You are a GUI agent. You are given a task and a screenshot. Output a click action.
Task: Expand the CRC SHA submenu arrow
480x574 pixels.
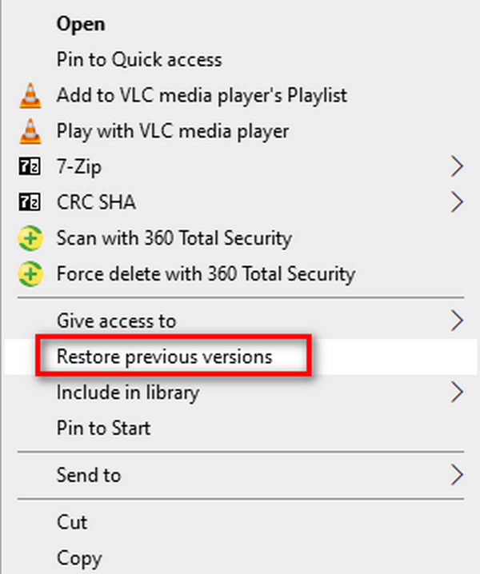(457, 202)
